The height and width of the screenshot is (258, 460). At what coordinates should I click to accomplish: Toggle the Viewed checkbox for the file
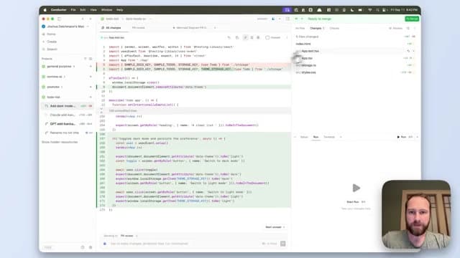tap(267, 38)
